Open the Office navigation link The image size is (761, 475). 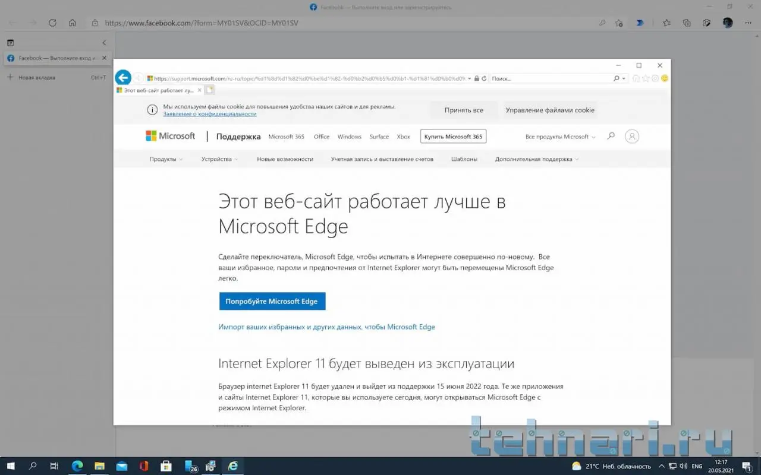(322, 137)
